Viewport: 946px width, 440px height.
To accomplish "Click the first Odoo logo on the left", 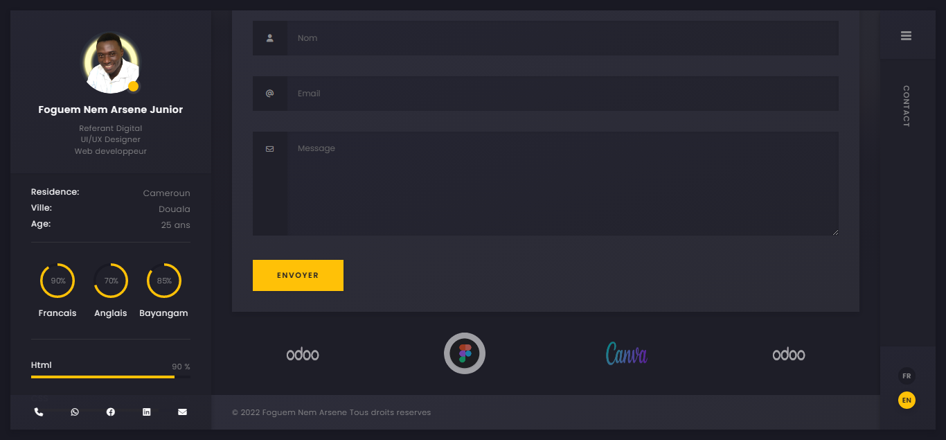I will coord(303,355).
